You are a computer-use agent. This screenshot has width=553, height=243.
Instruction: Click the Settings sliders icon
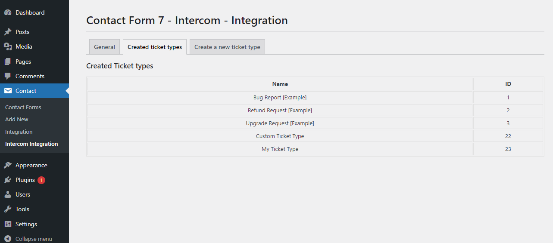[8, 224]
